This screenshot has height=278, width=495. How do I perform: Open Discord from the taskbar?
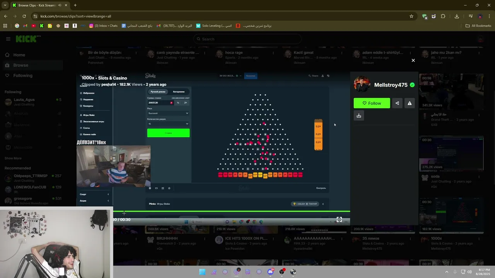pyautogui.click(x=270, y=272)
